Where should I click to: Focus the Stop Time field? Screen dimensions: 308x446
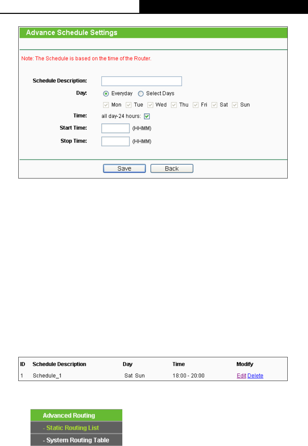point(116,141)
